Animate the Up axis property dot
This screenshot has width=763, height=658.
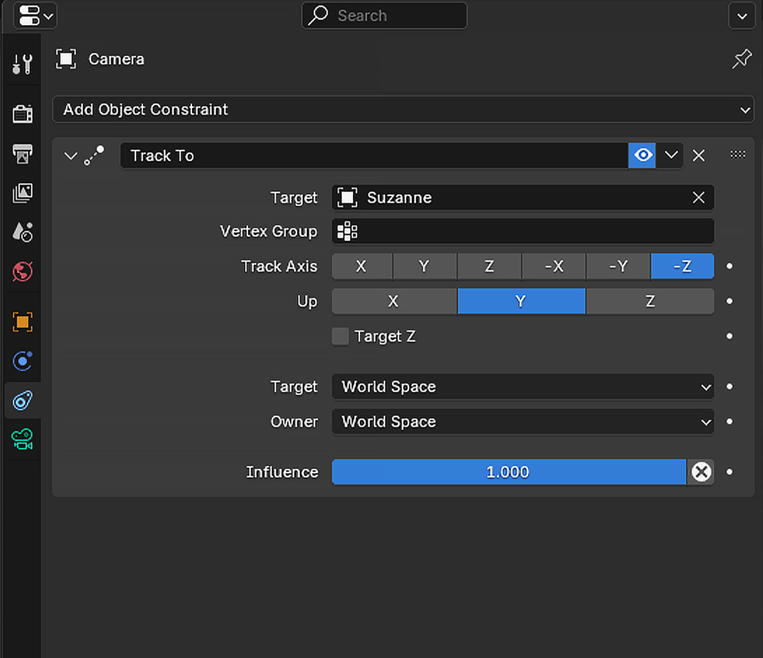coord(729,301)
